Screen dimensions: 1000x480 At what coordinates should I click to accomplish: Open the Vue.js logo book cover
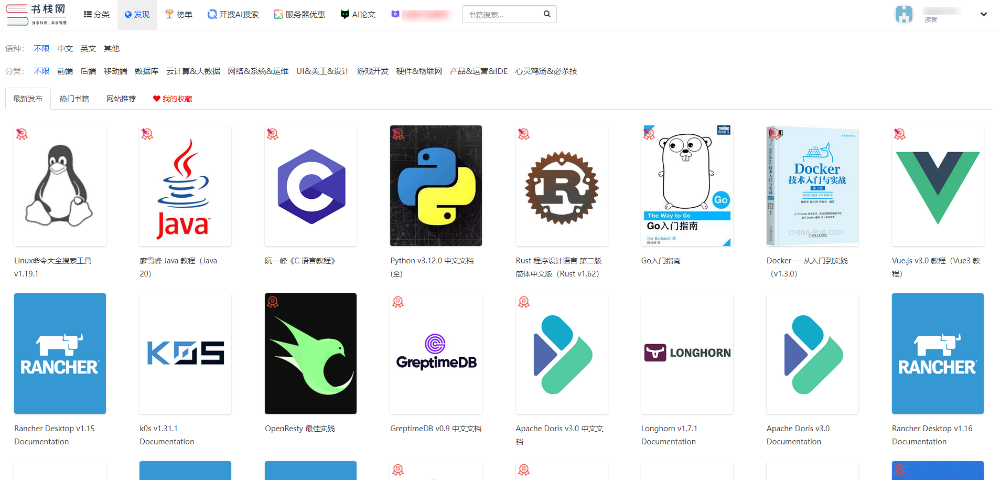938,186
